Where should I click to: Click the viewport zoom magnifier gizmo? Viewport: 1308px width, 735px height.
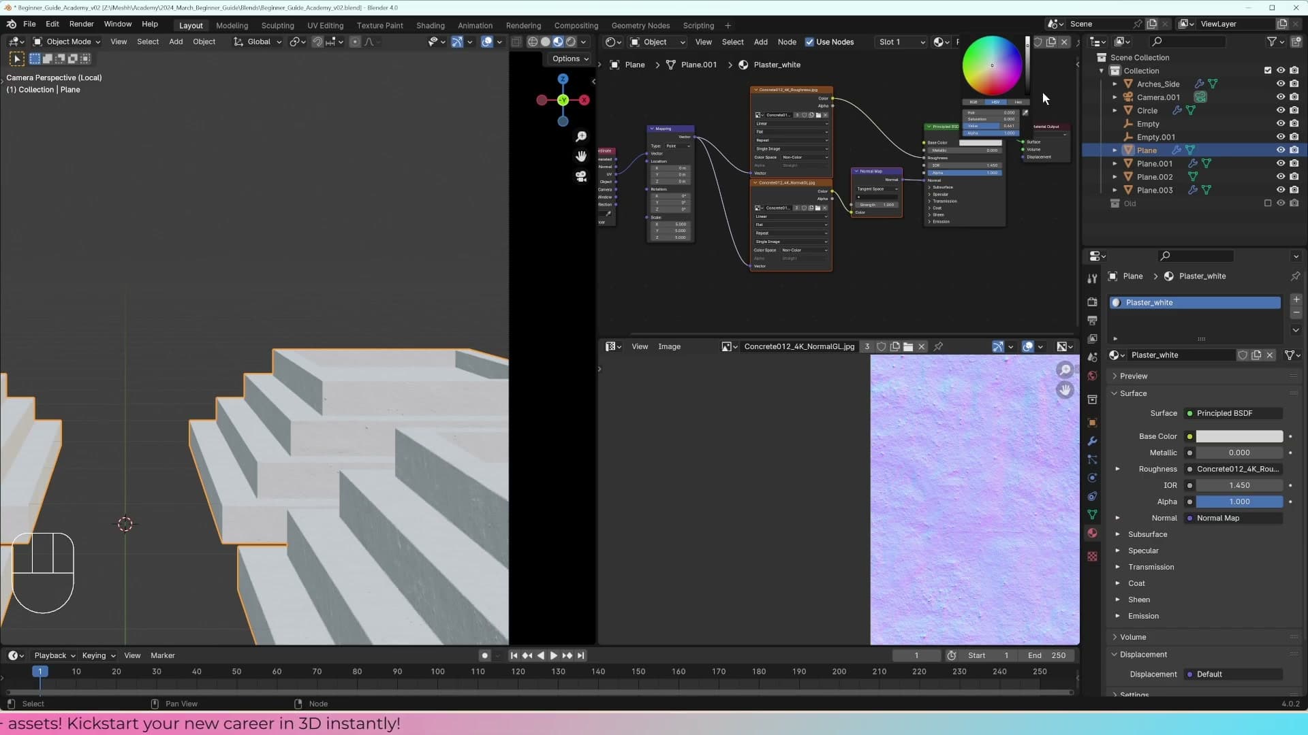[581, 137]
